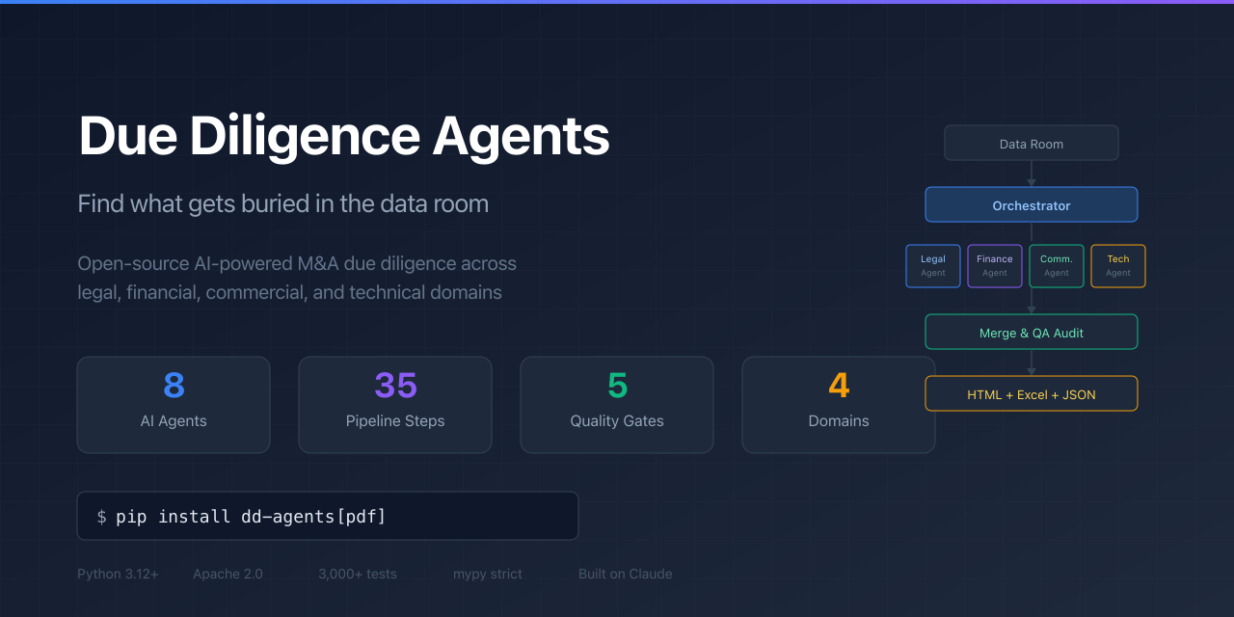Open the 8 AI Agents stat card
Image resolution: width=1234 pixels, height=617 pixels.
(x=173, y=404)
